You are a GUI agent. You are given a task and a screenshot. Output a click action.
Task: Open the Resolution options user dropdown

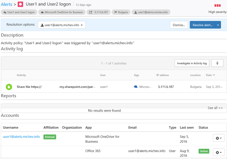[62, 25]
